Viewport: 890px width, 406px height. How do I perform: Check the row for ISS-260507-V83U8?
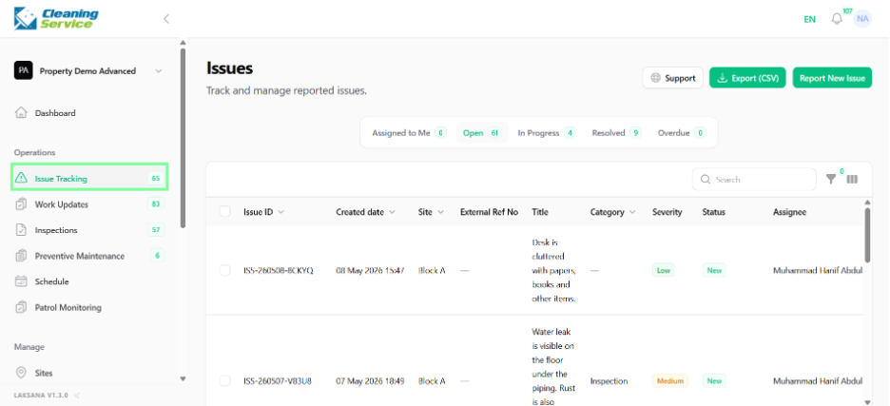coord(224,381)
